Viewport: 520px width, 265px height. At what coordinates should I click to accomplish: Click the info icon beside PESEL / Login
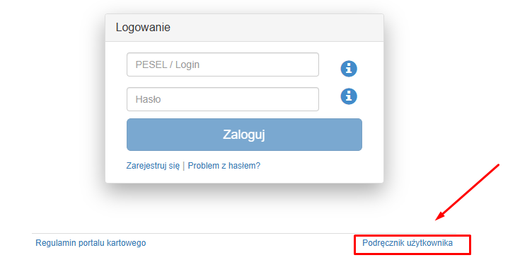tap(349, 69)
